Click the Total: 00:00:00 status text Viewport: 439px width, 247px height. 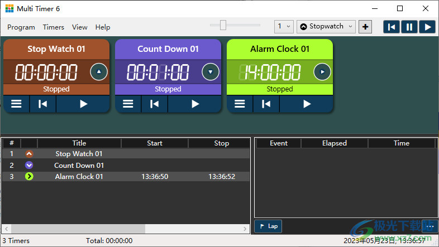(x=109, y=240)
